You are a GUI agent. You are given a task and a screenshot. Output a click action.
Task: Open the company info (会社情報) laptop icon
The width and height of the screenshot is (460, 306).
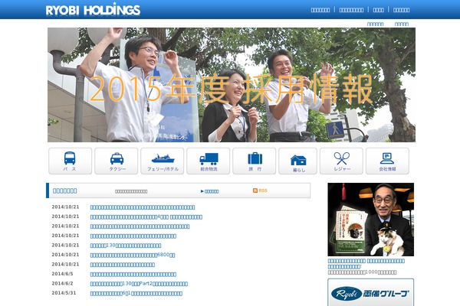click(387, 161)
